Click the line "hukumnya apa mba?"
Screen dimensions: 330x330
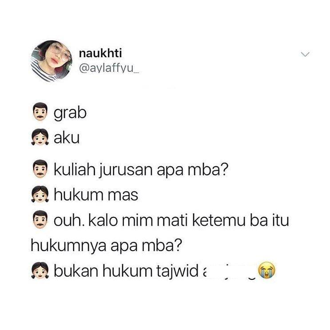[x=107, y=246]
